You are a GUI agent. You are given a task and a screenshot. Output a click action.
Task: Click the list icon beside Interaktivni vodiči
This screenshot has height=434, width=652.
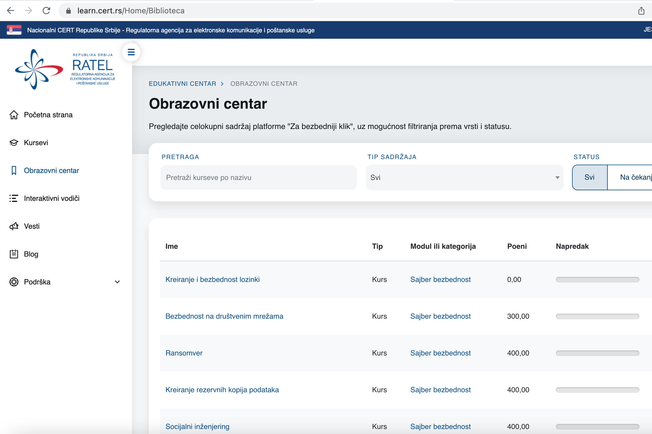[14, 198]
